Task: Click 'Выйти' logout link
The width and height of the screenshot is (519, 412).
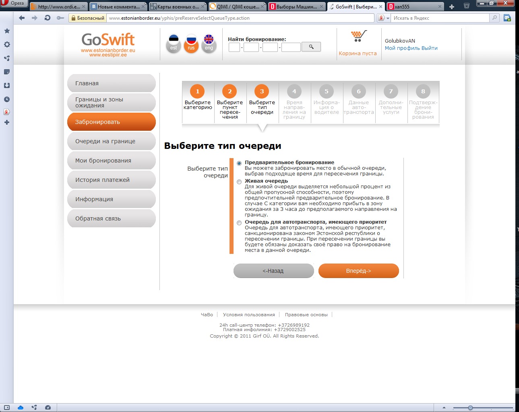Action: [430, 48]
